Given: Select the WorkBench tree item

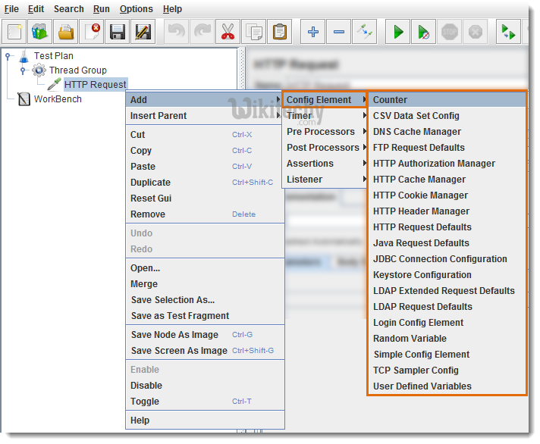Looking at the screenshot, I should (58, 99).
